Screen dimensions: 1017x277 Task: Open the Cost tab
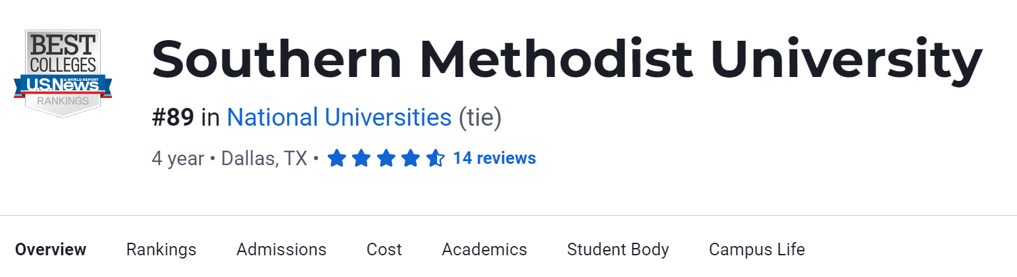(x=384, y=250)
